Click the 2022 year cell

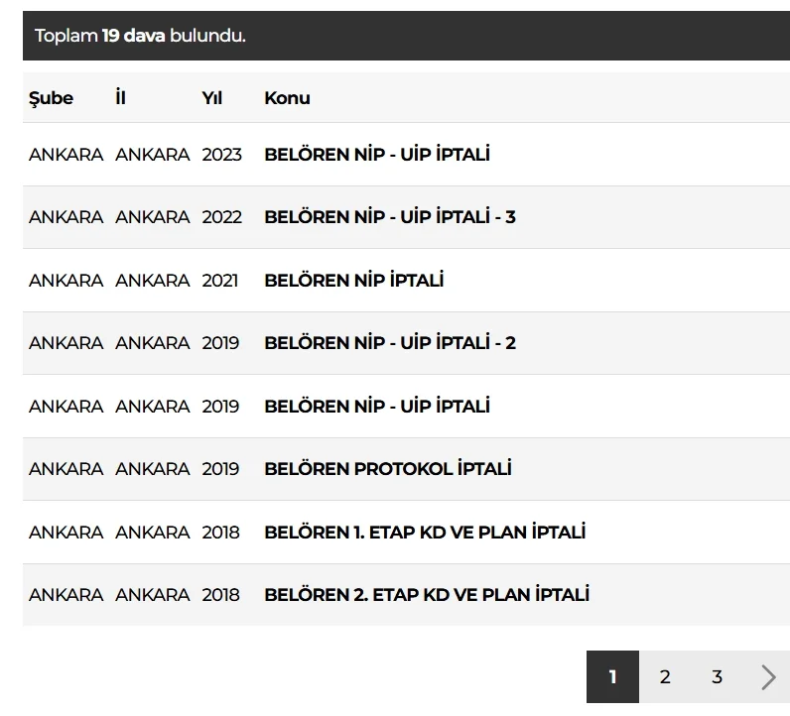coord(221,217)
